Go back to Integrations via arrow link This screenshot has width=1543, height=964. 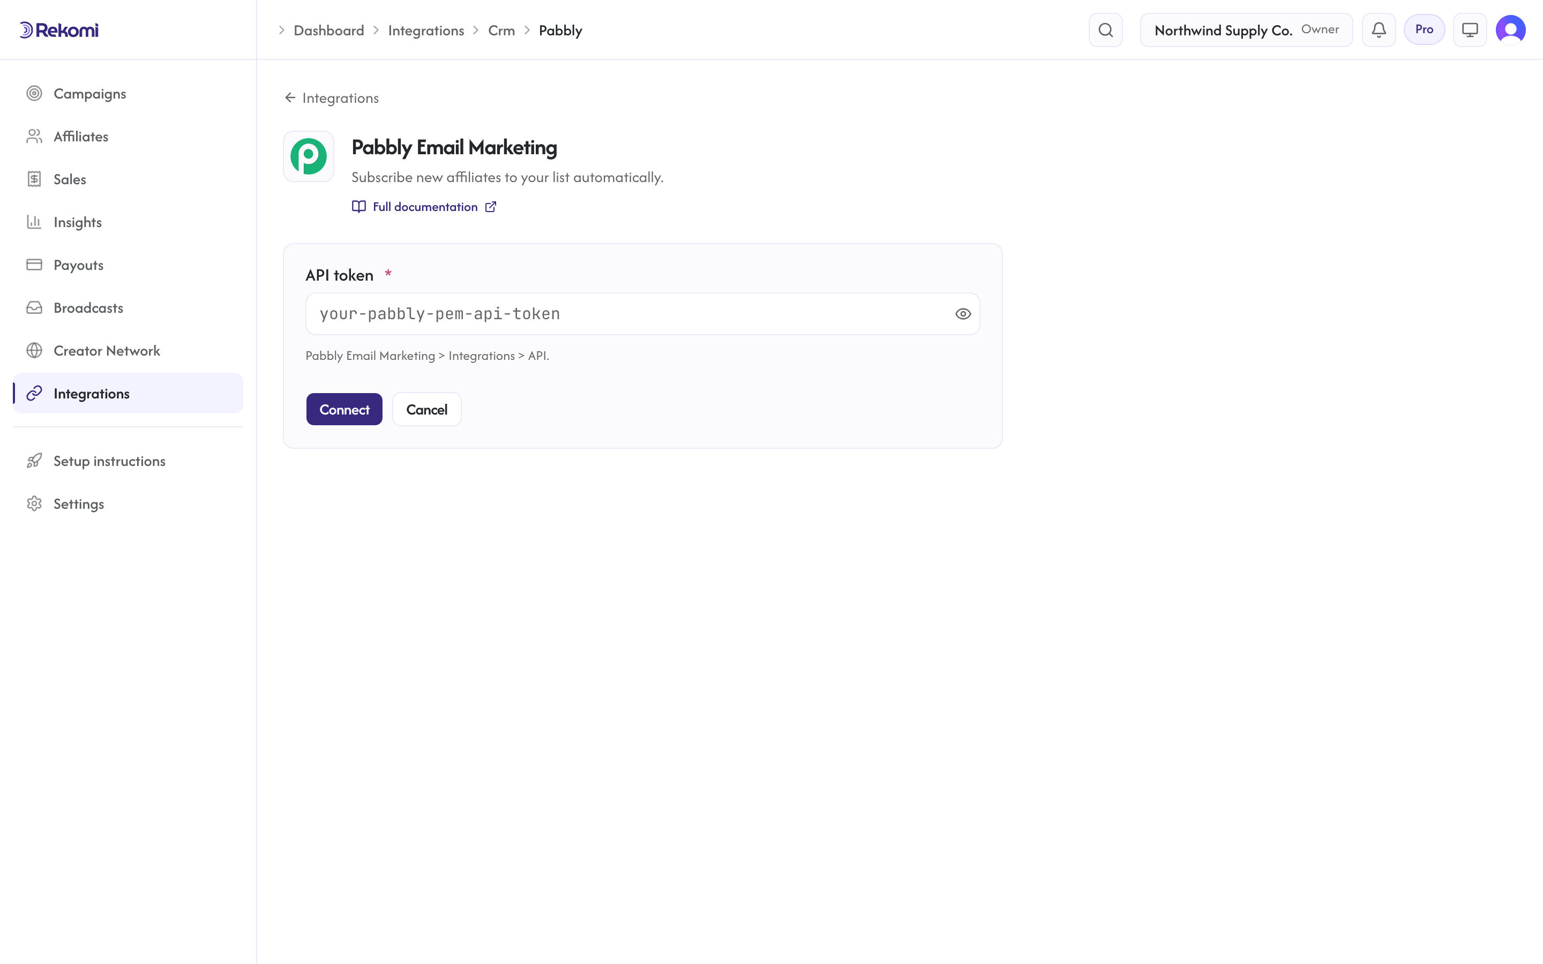pos(332,97)
